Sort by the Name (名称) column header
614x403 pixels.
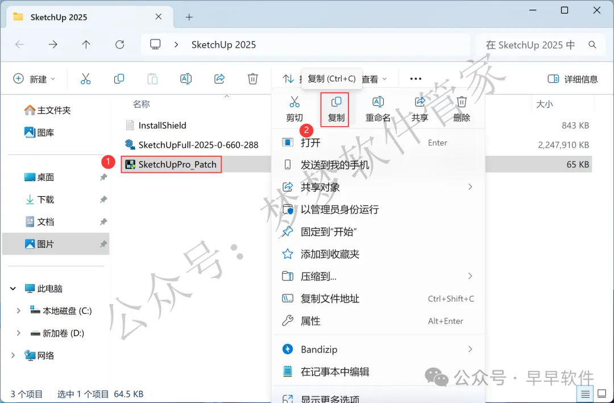142,104
